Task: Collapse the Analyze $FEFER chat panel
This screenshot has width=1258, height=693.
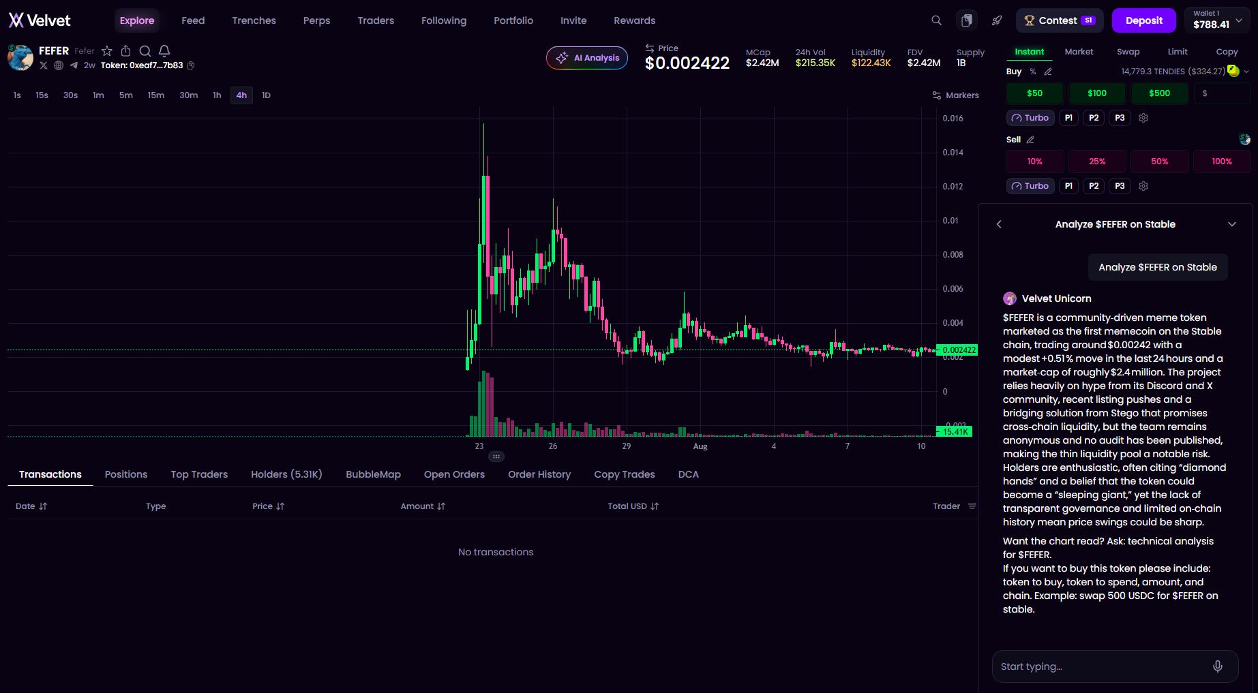Action: pos(1232,224)
